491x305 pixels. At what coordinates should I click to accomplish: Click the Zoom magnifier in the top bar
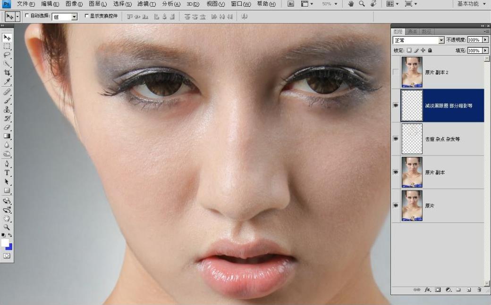click(362, 4)
